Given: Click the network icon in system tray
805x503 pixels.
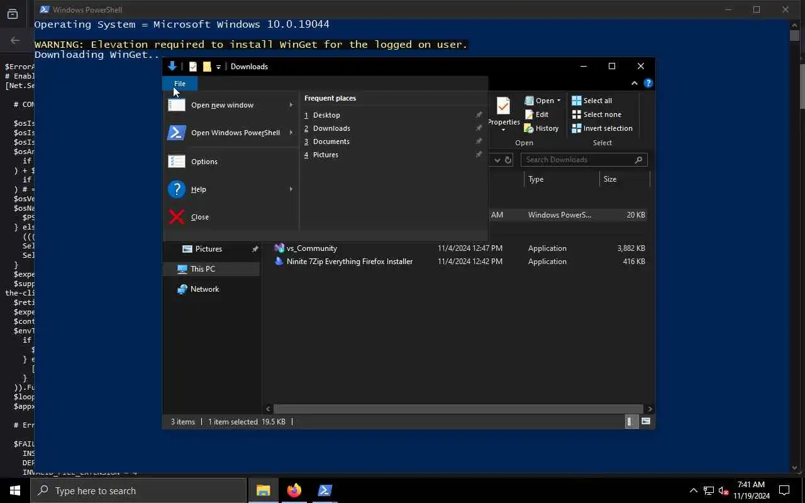Looking at the screenshot, I should pyautogui.click(x=709, y=491).
